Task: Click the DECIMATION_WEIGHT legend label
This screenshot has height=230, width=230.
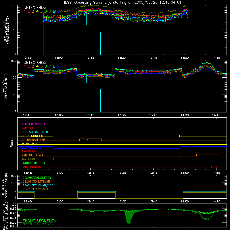Action: pyautogui.click(x=37, y=181)
